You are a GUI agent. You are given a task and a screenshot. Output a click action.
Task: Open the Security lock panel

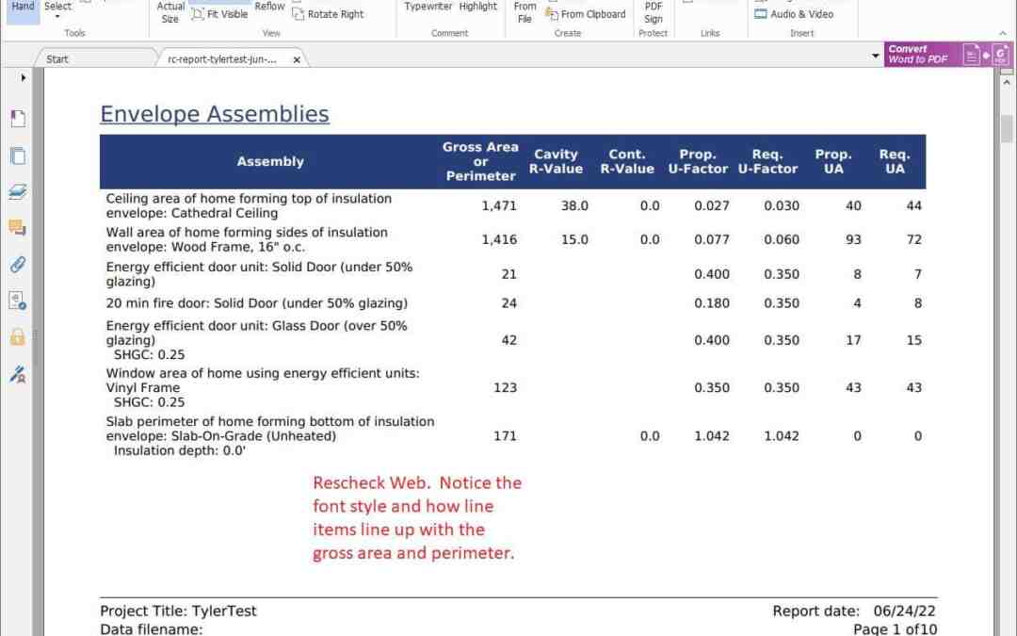pos(18,336)
